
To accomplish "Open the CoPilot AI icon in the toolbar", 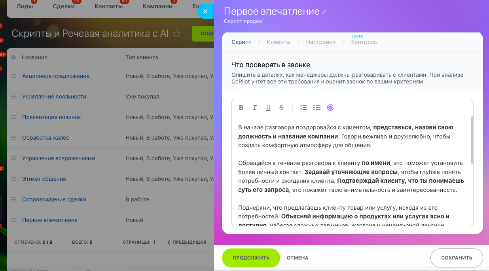I will [x=330, y=108].
